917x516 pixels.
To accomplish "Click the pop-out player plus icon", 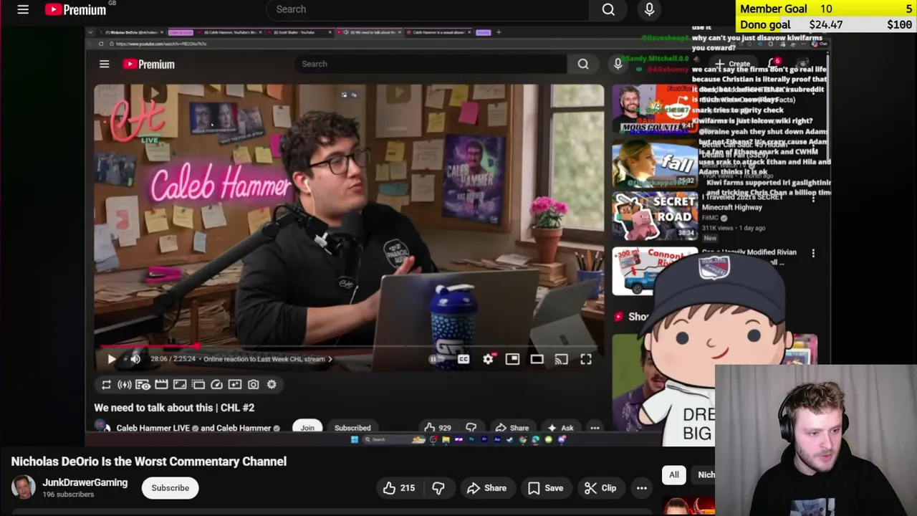I will tap(235, 385).
